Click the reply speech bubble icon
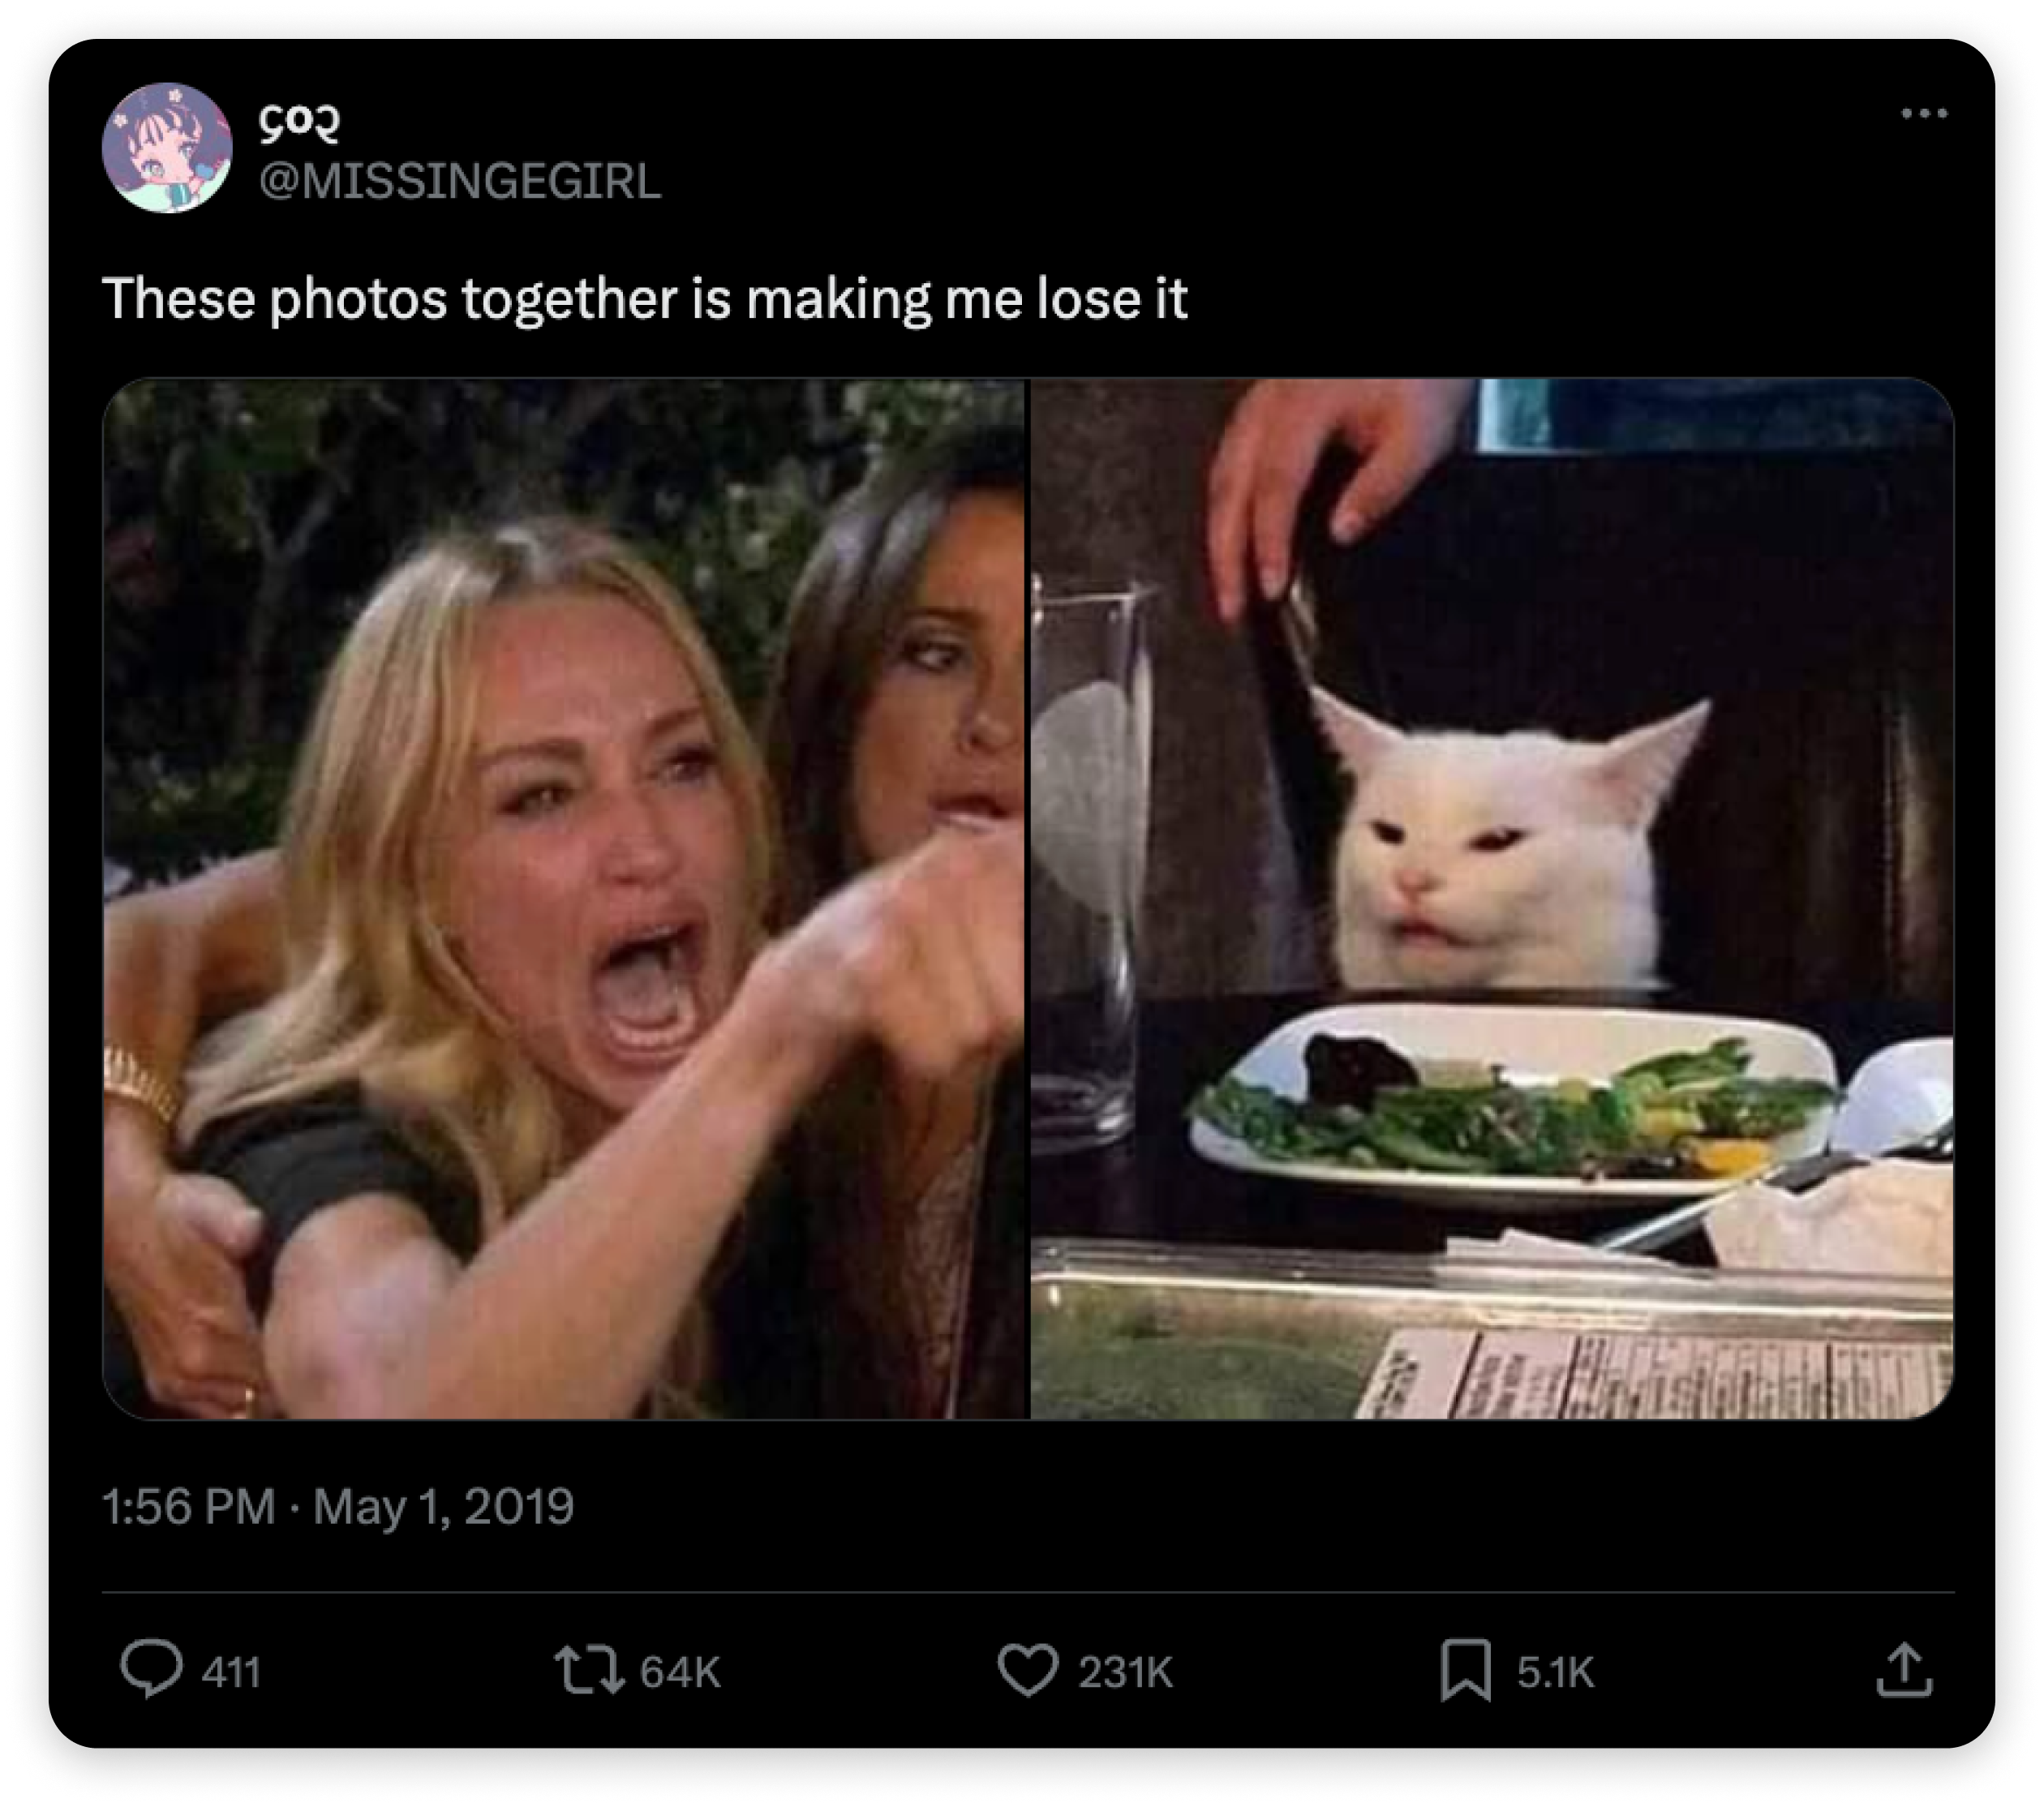The width and height of the screenshot is (2044, 1807). point(152,1669)
